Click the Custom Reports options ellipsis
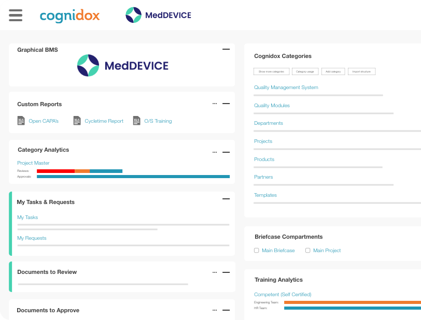 click(215, 104)
